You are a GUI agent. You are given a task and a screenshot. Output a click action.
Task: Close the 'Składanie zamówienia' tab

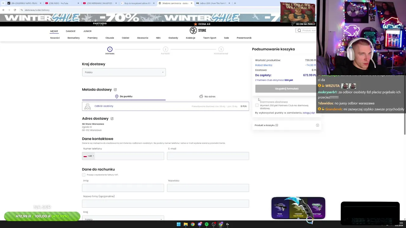(x=191, y=3)
